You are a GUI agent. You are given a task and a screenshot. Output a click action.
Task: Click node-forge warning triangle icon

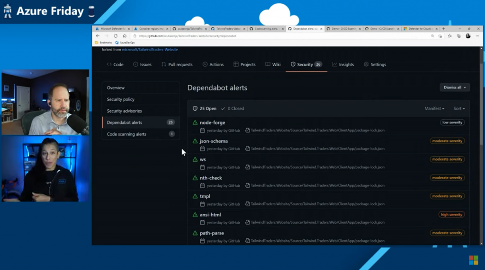(x=195, y=122)
